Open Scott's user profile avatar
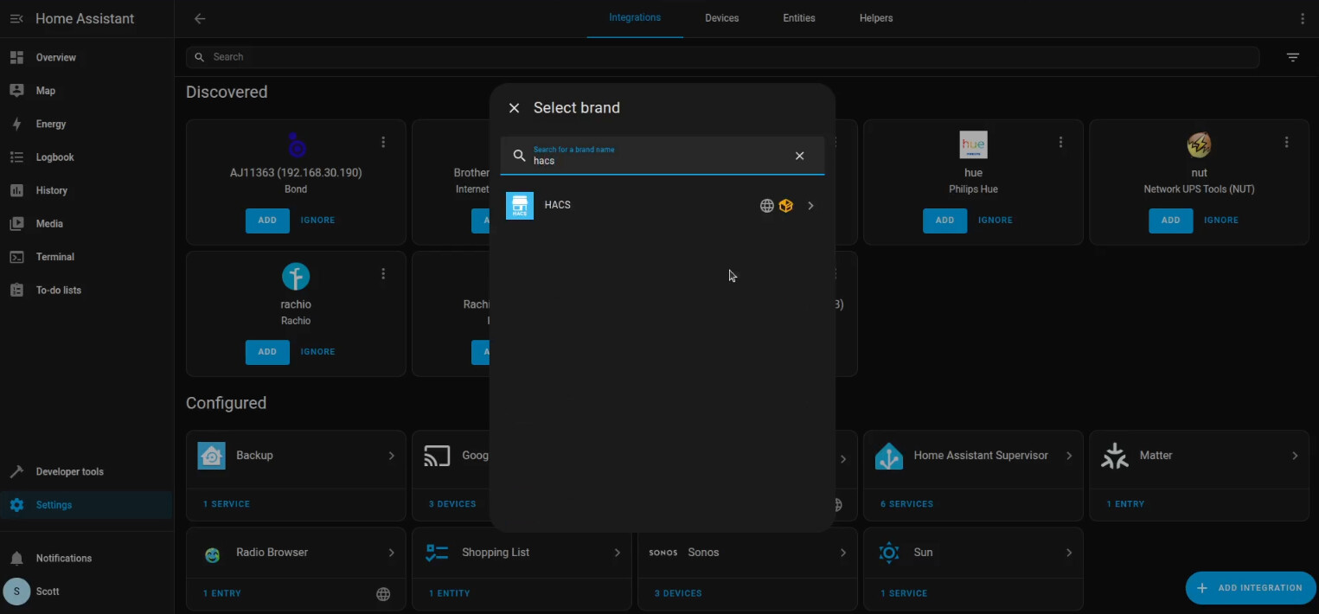 click(16, 592)
